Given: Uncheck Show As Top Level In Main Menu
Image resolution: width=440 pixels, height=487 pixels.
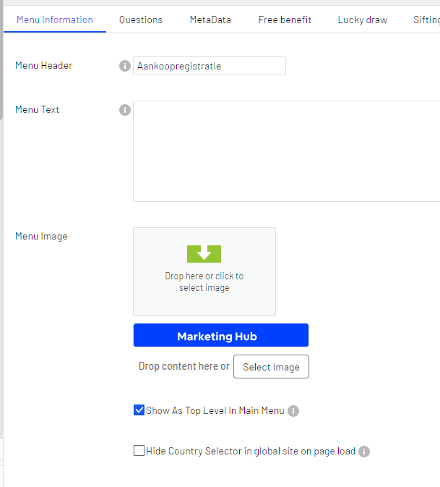Looking at the screenshot, I should tap(139, 410).
